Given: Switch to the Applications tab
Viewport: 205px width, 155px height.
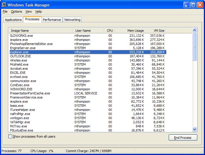Looking at the screenshot, I should click(x=13, y=20).
